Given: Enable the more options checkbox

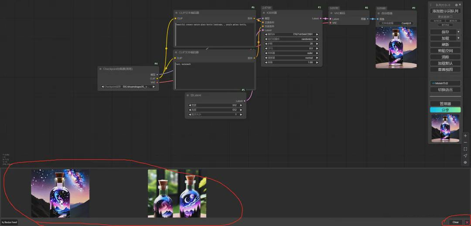Looking at the screenshot, I should click(x=451, y=17).
